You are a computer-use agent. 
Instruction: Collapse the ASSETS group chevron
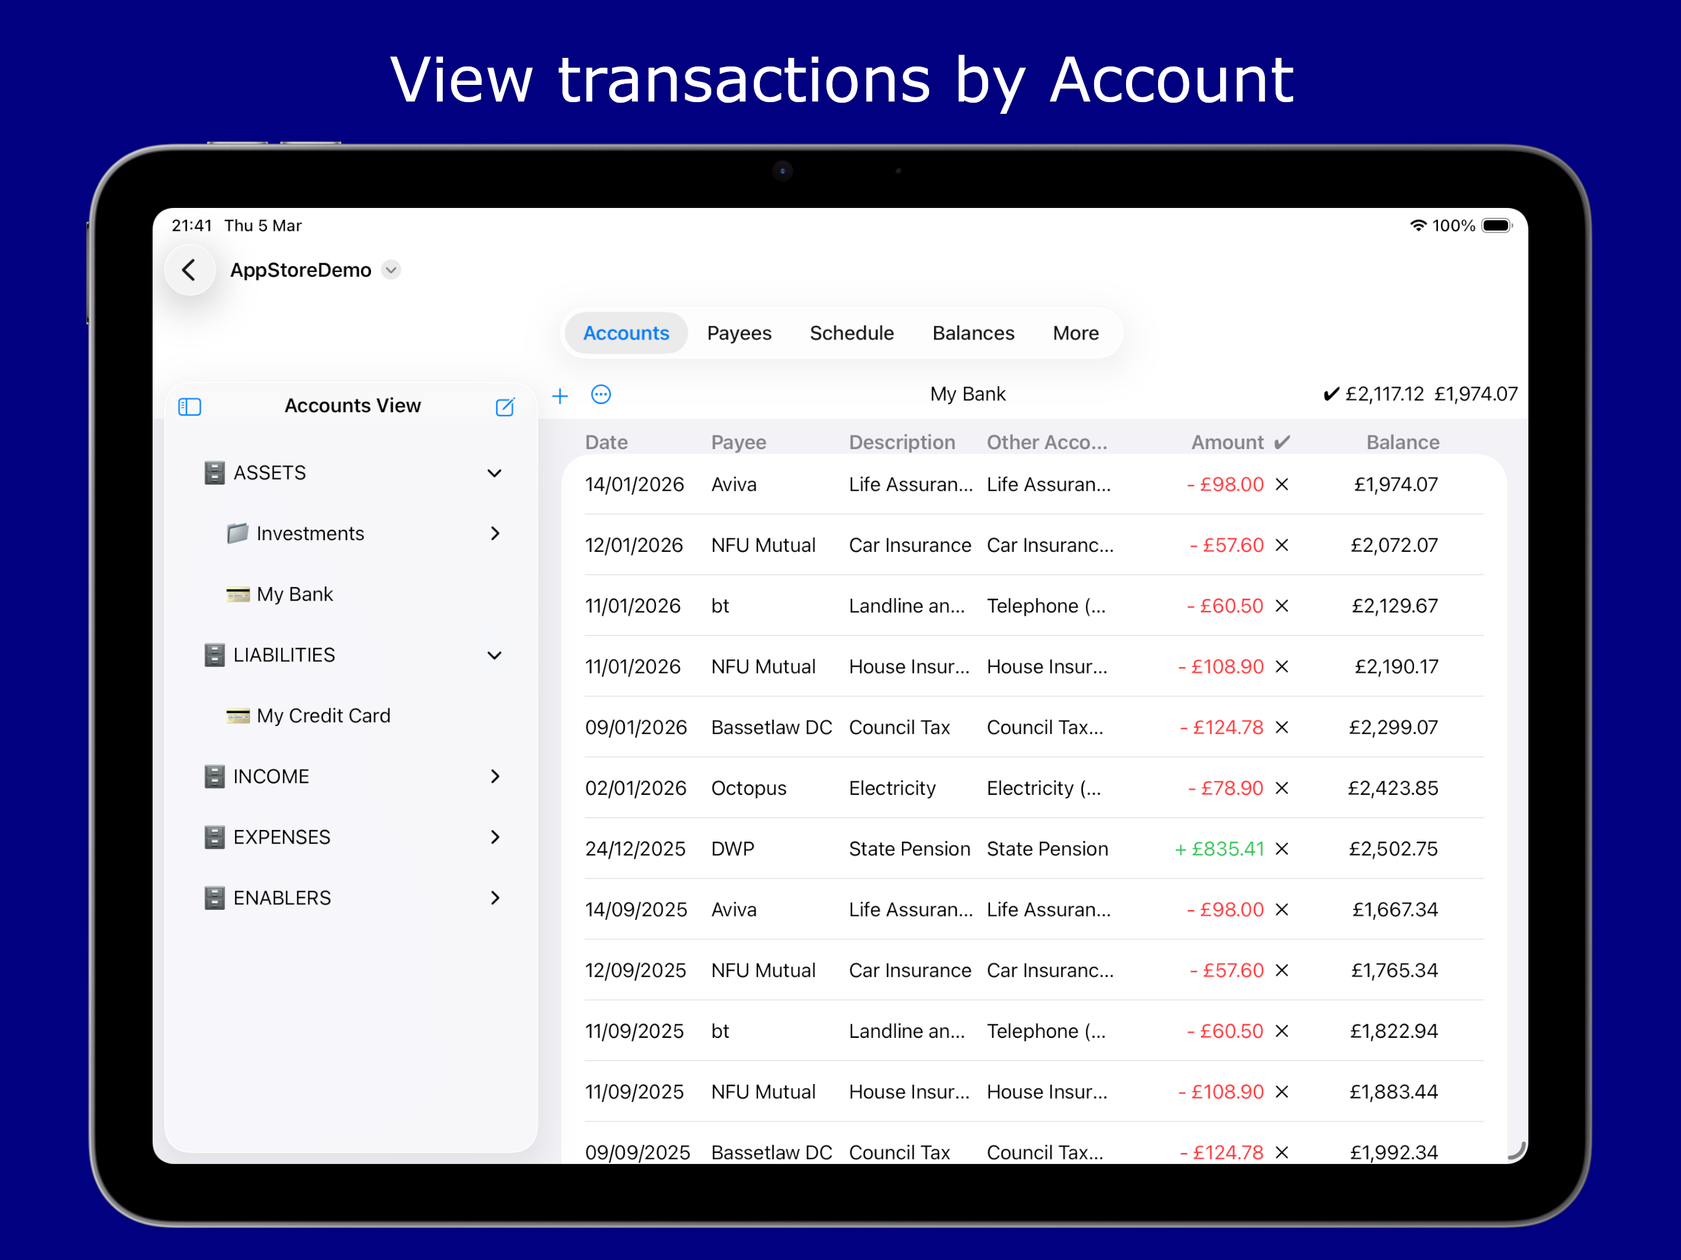pos(495,472)
